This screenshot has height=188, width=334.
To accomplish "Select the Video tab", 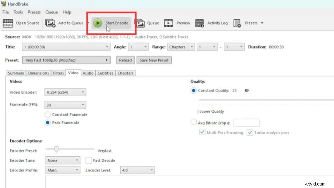I will point(73,73).
